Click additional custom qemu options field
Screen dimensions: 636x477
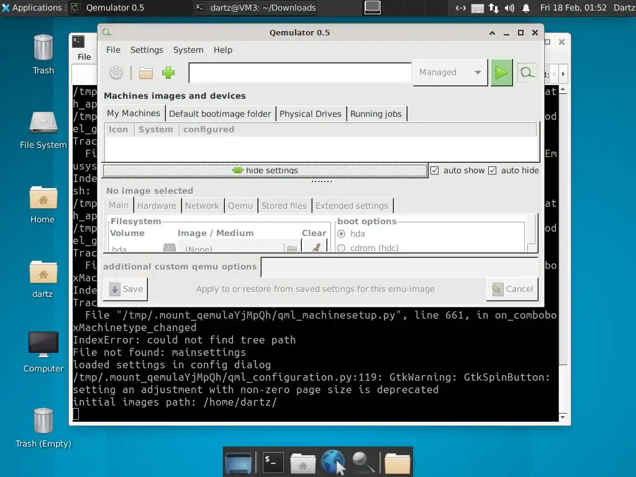pyautogui.click(x=399, y=267)
